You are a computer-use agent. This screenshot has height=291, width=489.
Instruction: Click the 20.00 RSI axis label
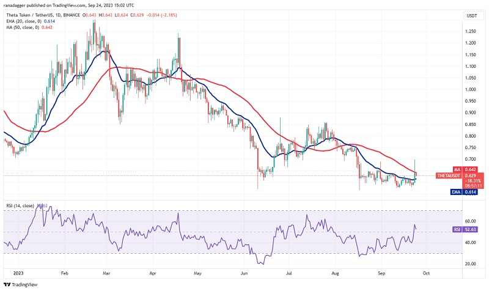click(470, 263)
